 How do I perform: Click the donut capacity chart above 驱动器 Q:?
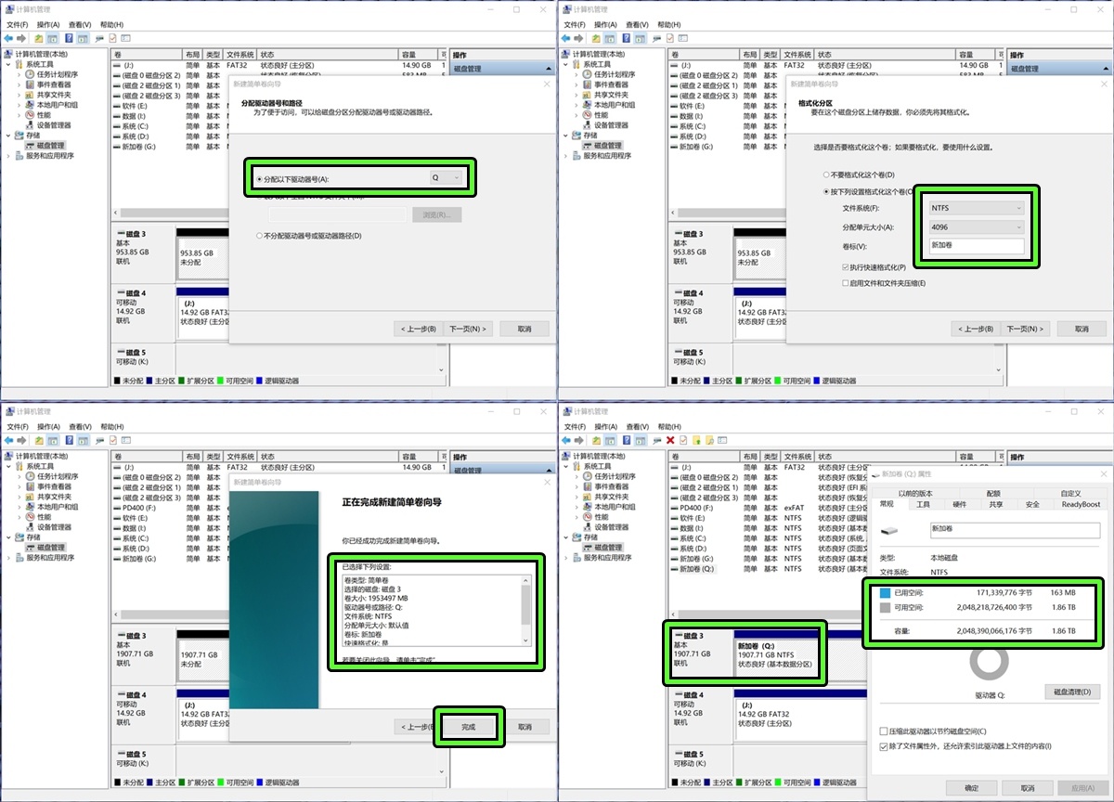pyautogui.click(x=990, y=666)
